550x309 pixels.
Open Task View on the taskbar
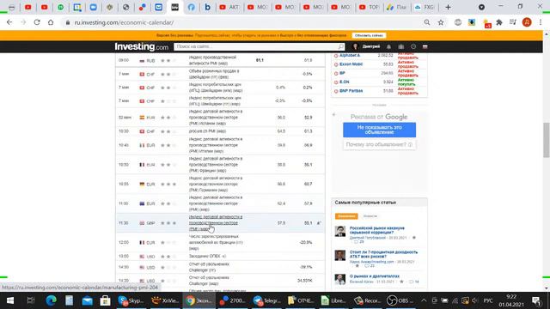click(31, 300)
